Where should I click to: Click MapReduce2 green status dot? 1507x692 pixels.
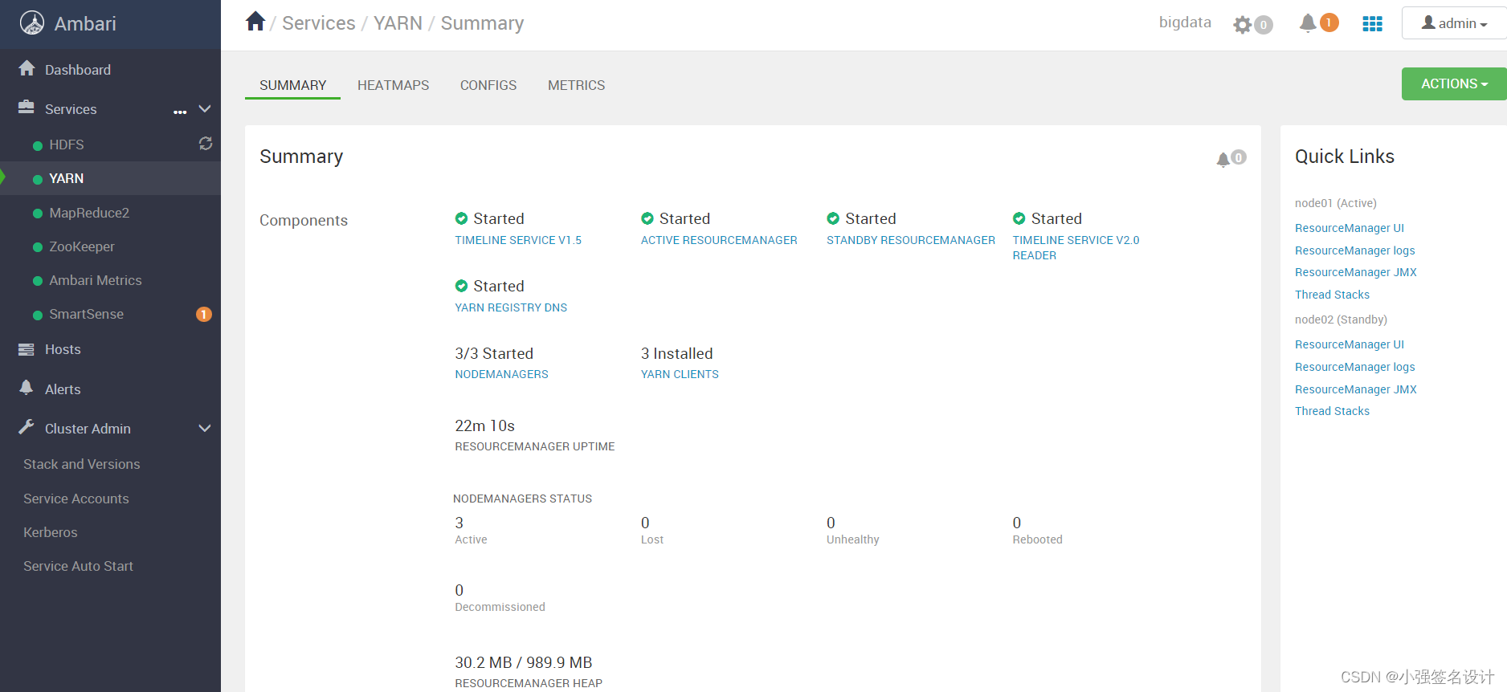[38, 214]
